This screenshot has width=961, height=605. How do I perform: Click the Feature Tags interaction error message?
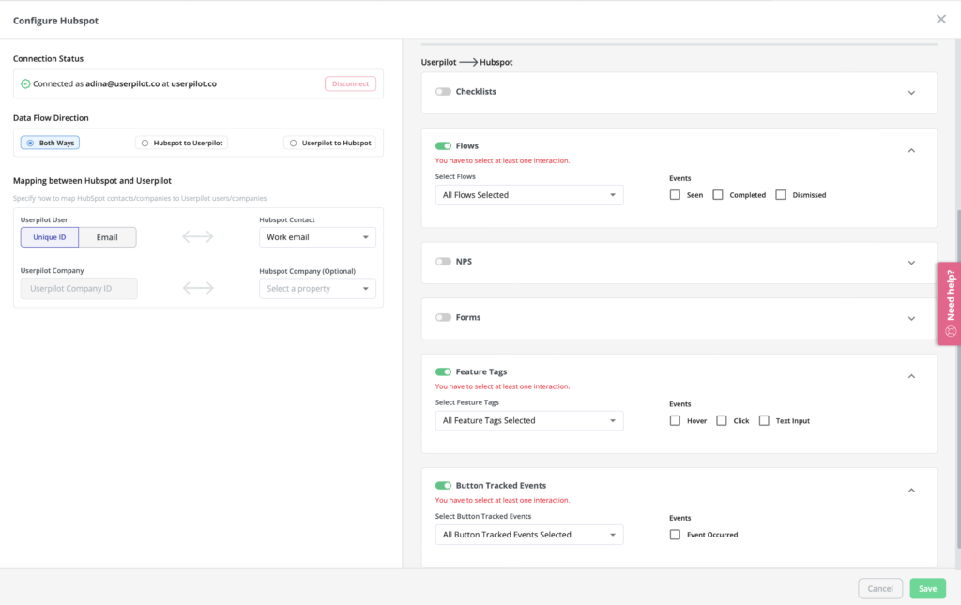503,386
